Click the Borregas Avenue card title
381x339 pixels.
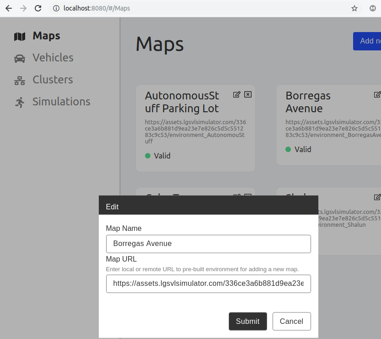308,102
